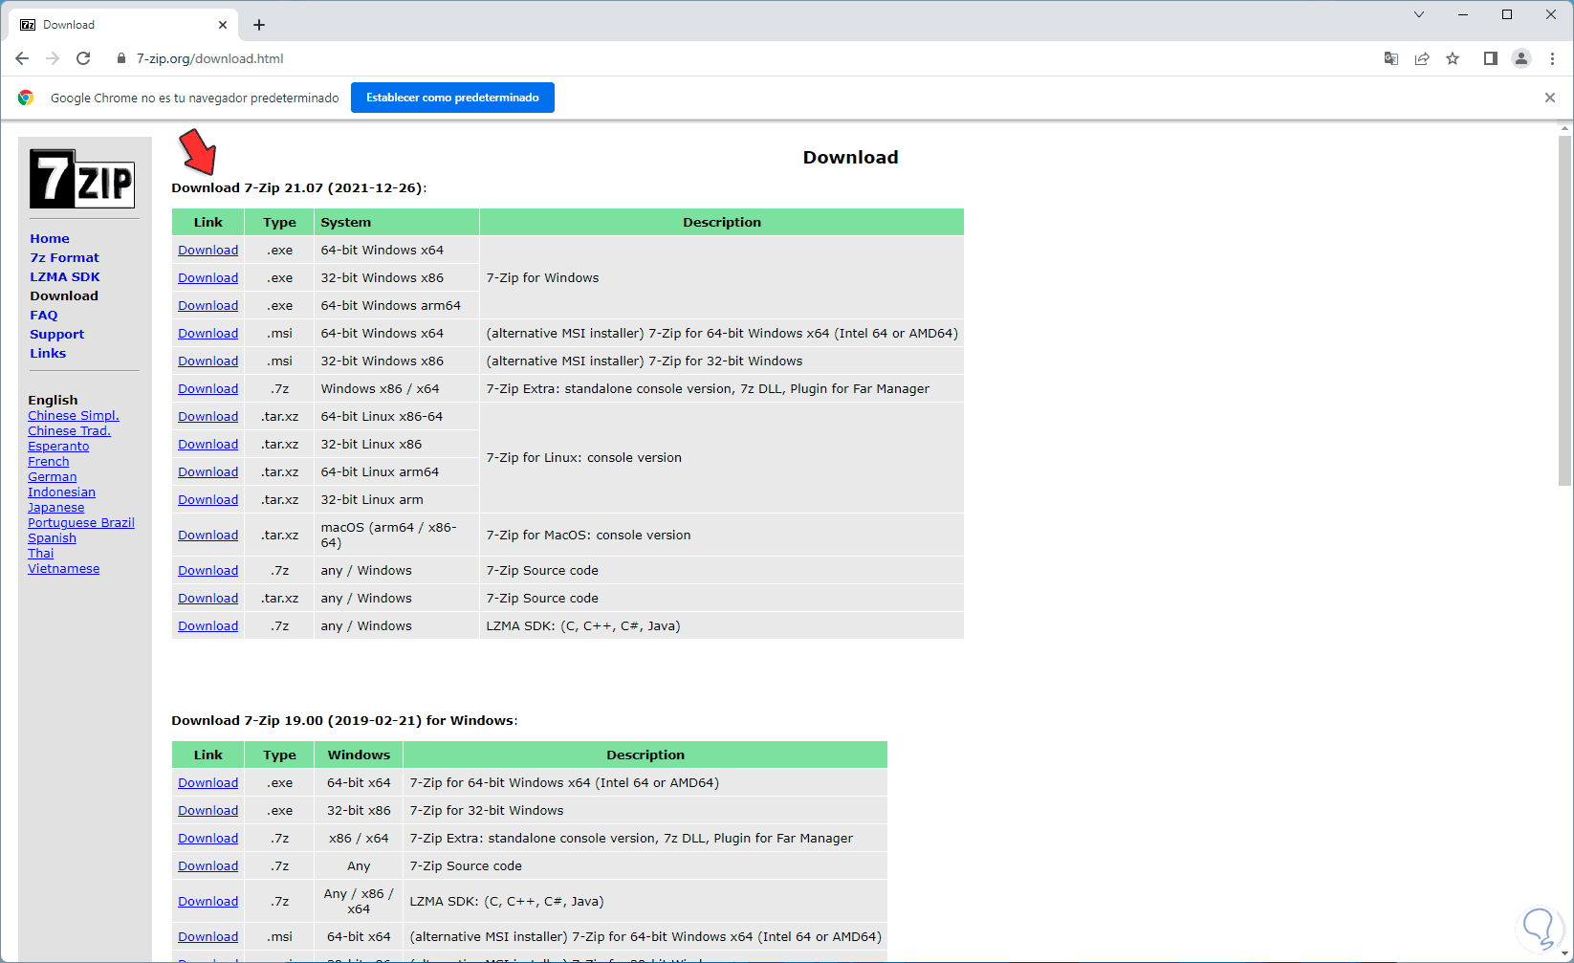Screen dimensions: 1574x963
Task: Click the padlock site info icon
Action: pos(120,58)
